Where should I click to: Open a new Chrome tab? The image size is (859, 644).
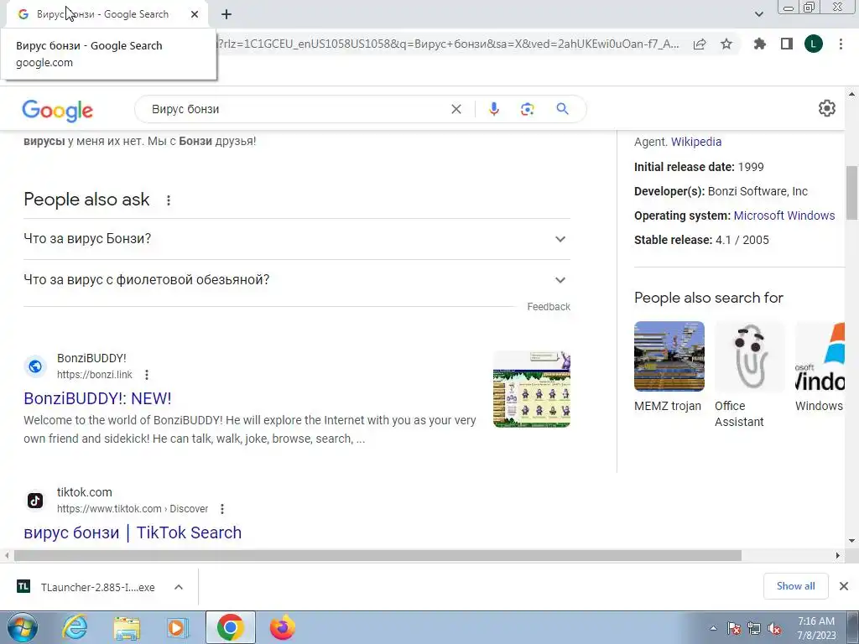pyautogui.click(x=226, y=14)
